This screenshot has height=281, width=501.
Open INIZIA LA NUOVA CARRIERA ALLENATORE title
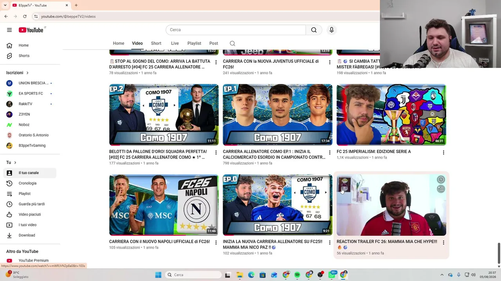[x=272, y=244]
